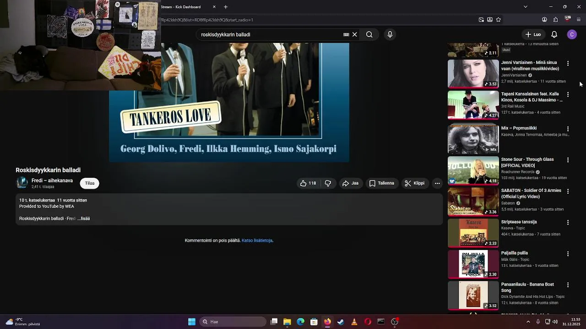586x329 pixels.
Task: Click the Striptease tanssija thumbnail
Action: tap(473, 233)
